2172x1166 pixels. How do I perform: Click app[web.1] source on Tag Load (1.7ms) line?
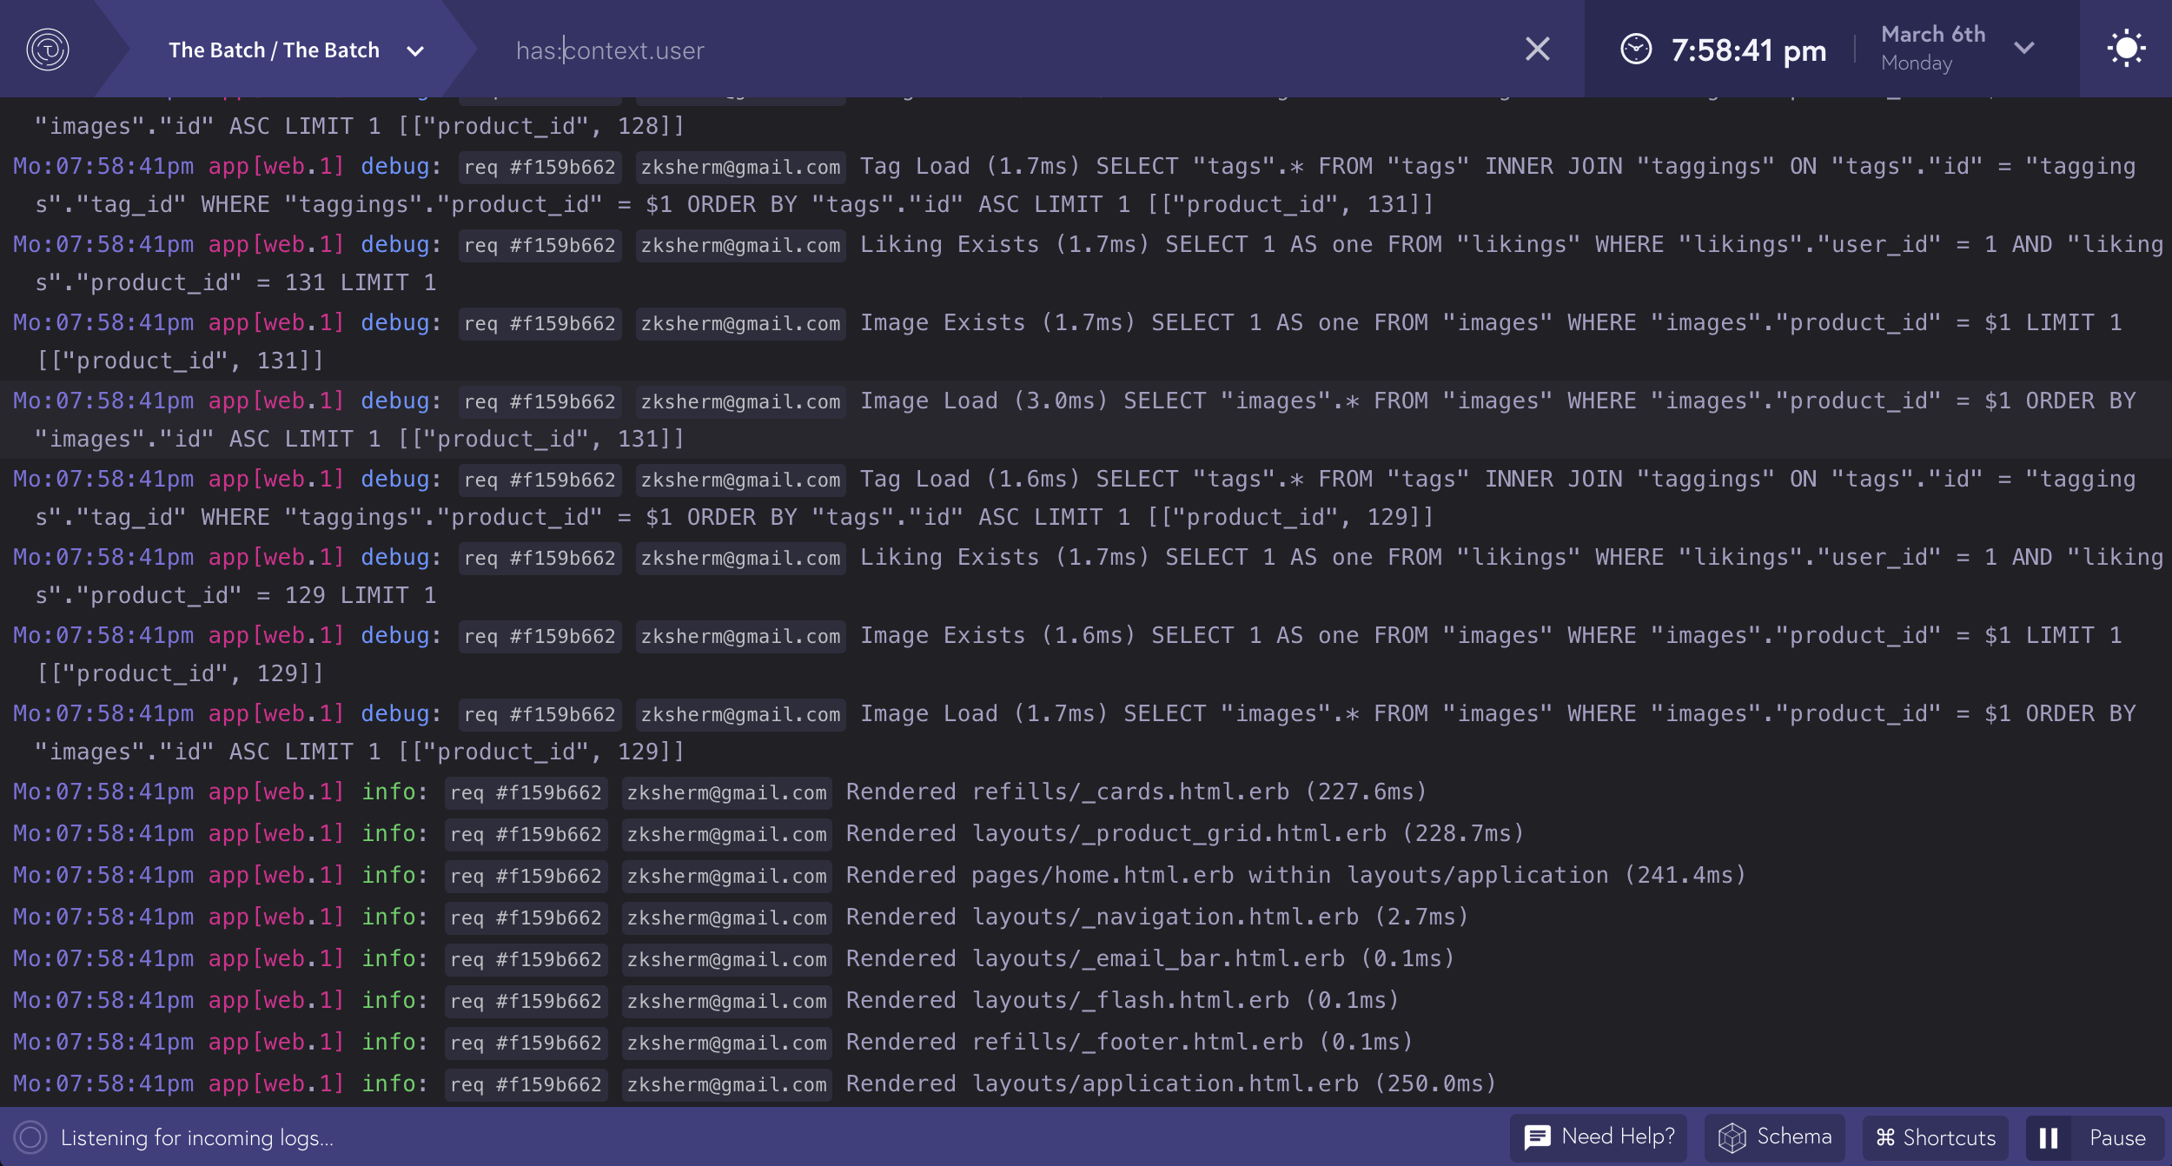click(x=276, y=166)
